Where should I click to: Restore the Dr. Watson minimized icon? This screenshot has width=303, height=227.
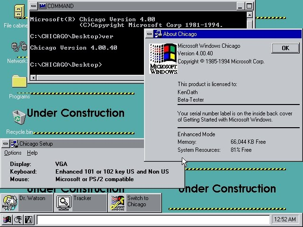(27, 203)
